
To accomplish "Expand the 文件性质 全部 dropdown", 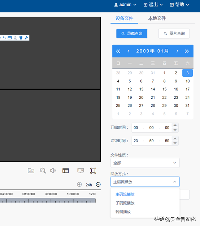I will [x=145, y=163].
